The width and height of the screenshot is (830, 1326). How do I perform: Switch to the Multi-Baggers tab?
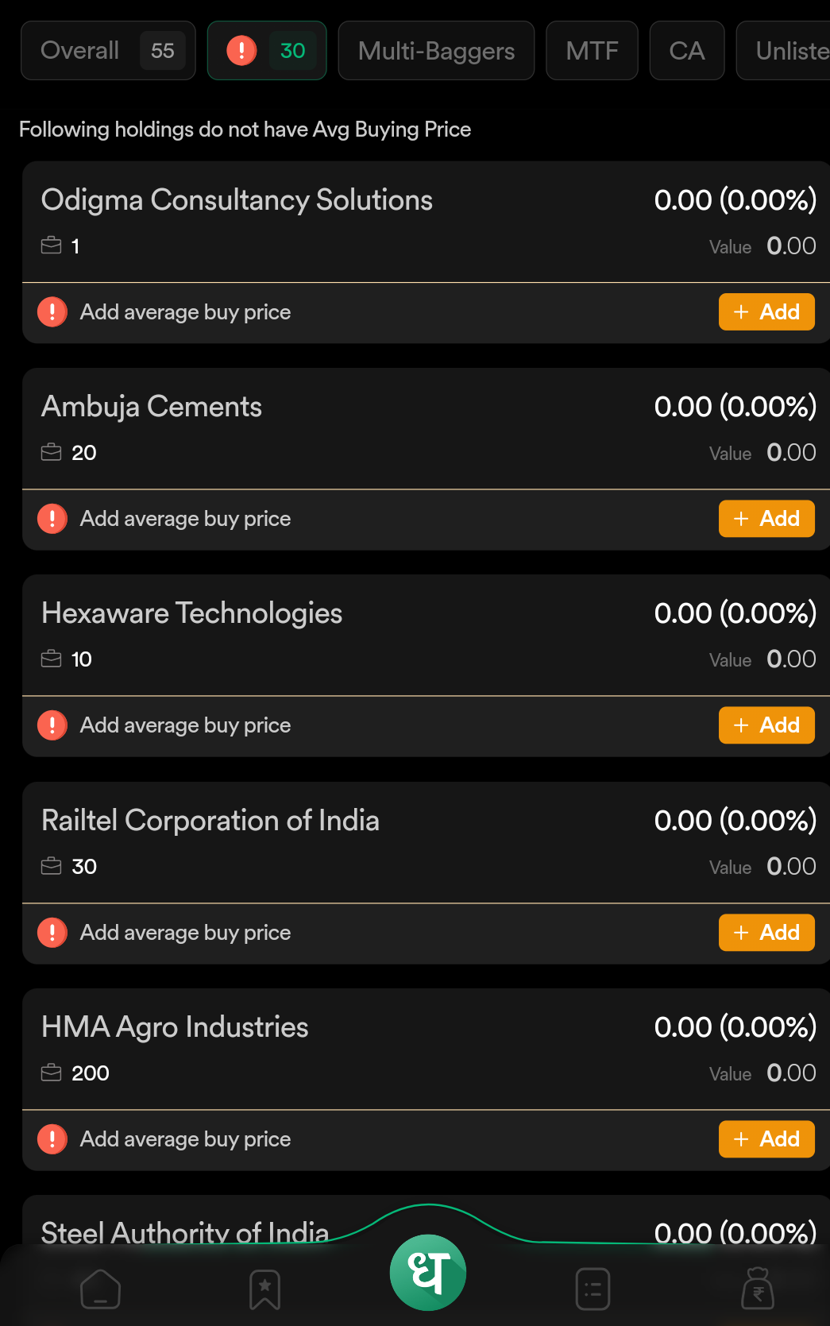pyautogui.click(x=436, y=51)
